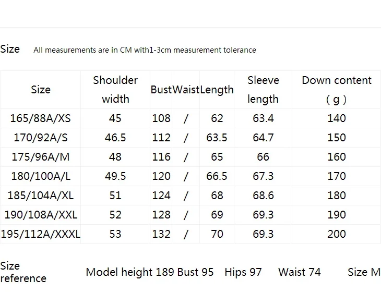Click the Waist column header

pos(186,90)
